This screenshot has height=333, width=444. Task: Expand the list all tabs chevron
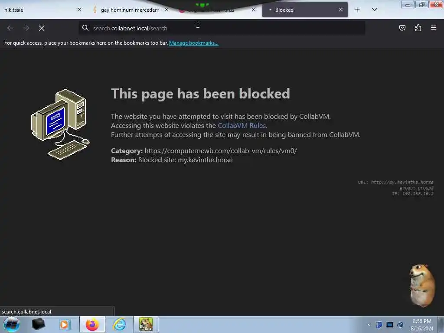pyautogui.click(x=374, y=10)
